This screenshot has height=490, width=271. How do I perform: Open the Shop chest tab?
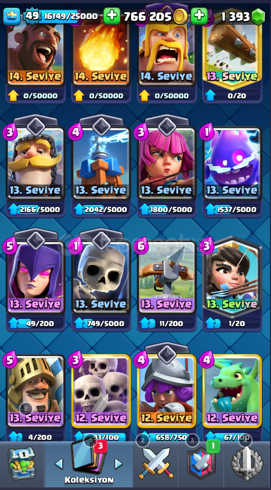pos(21,464)
